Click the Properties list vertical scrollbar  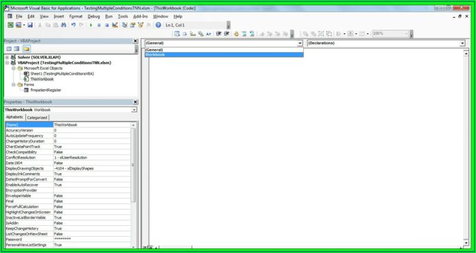[x=133, y=165]
